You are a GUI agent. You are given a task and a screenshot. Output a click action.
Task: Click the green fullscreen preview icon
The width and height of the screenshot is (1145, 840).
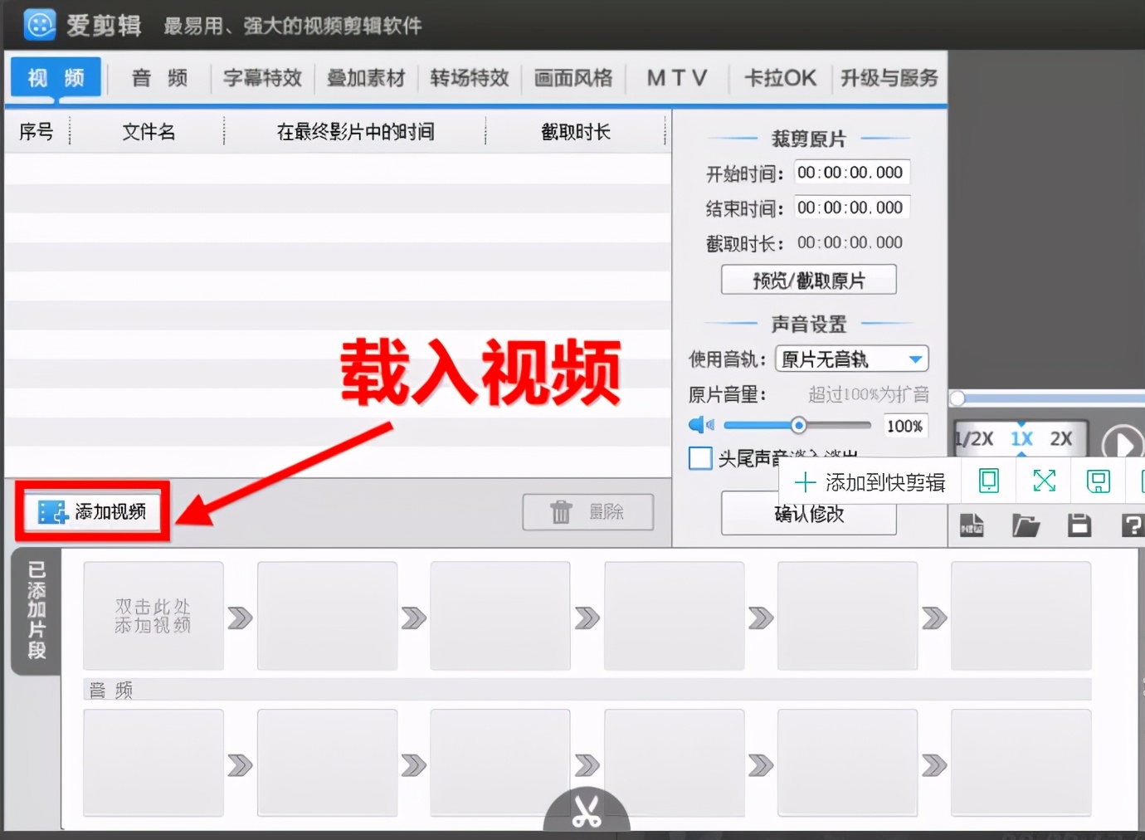click(x=1043, y=481)
